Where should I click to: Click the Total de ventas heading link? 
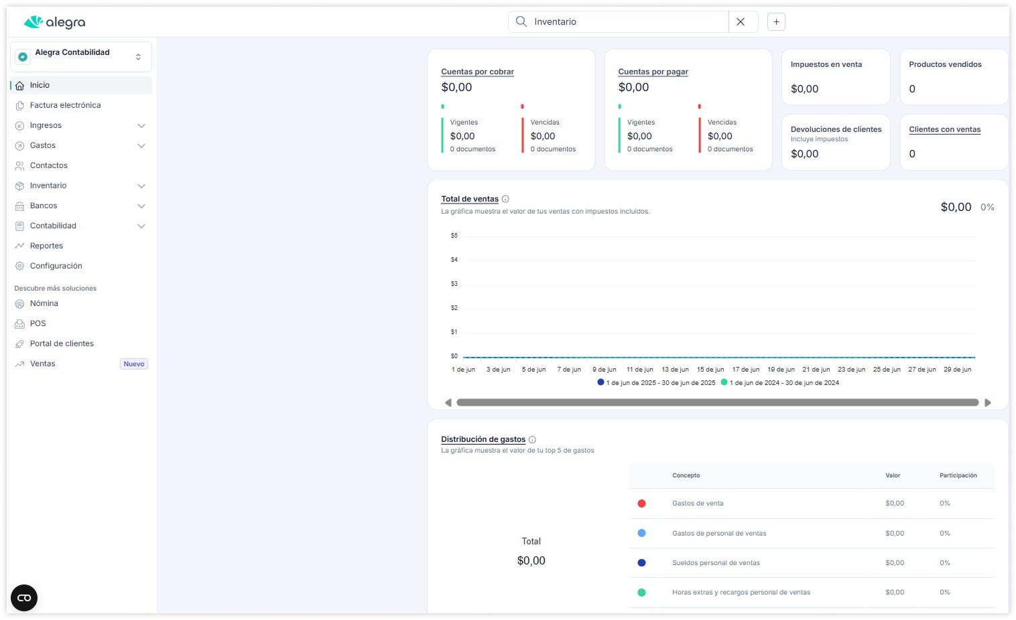(470, 199)
